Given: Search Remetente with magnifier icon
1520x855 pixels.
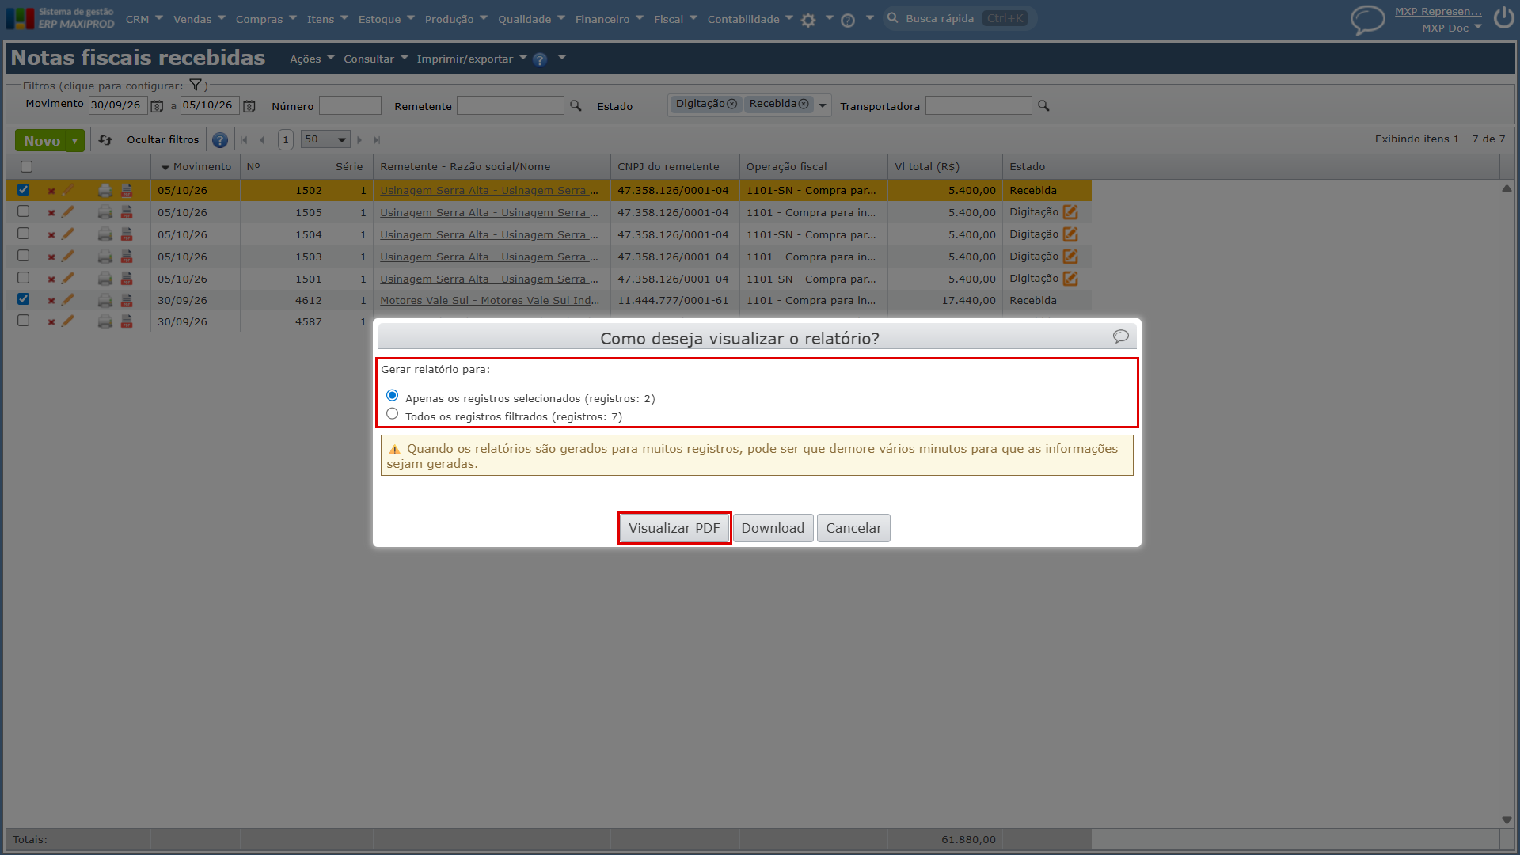Looking at the screenshot, I should (x=576, y=105).
